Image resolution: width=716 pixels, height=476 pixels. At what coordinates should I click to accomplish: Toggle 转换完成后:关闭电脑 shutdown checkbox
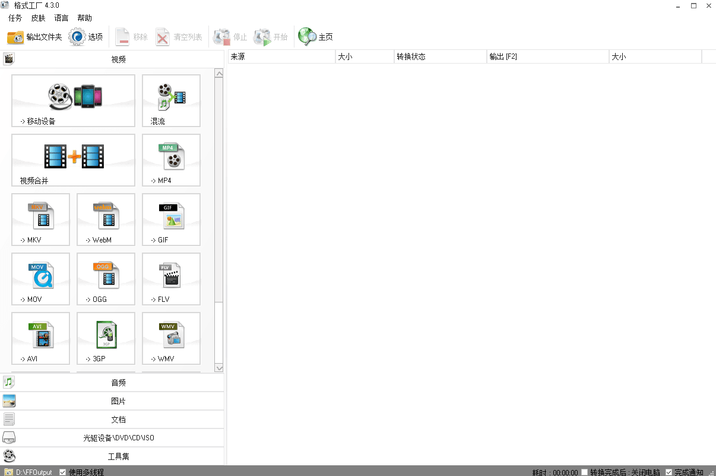tap(585, 472)
